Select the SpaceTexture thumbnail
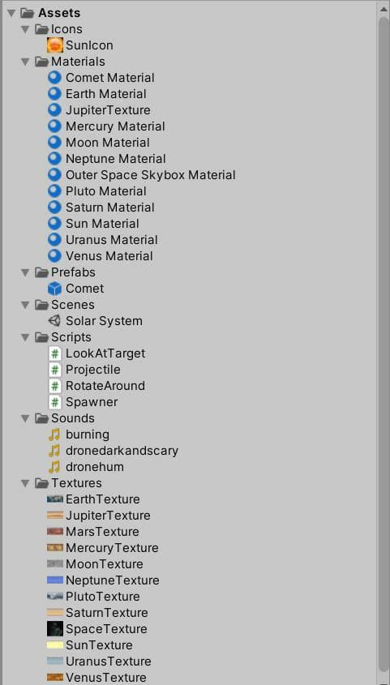Viewport: 390px width, 685px height. (55, 628)
